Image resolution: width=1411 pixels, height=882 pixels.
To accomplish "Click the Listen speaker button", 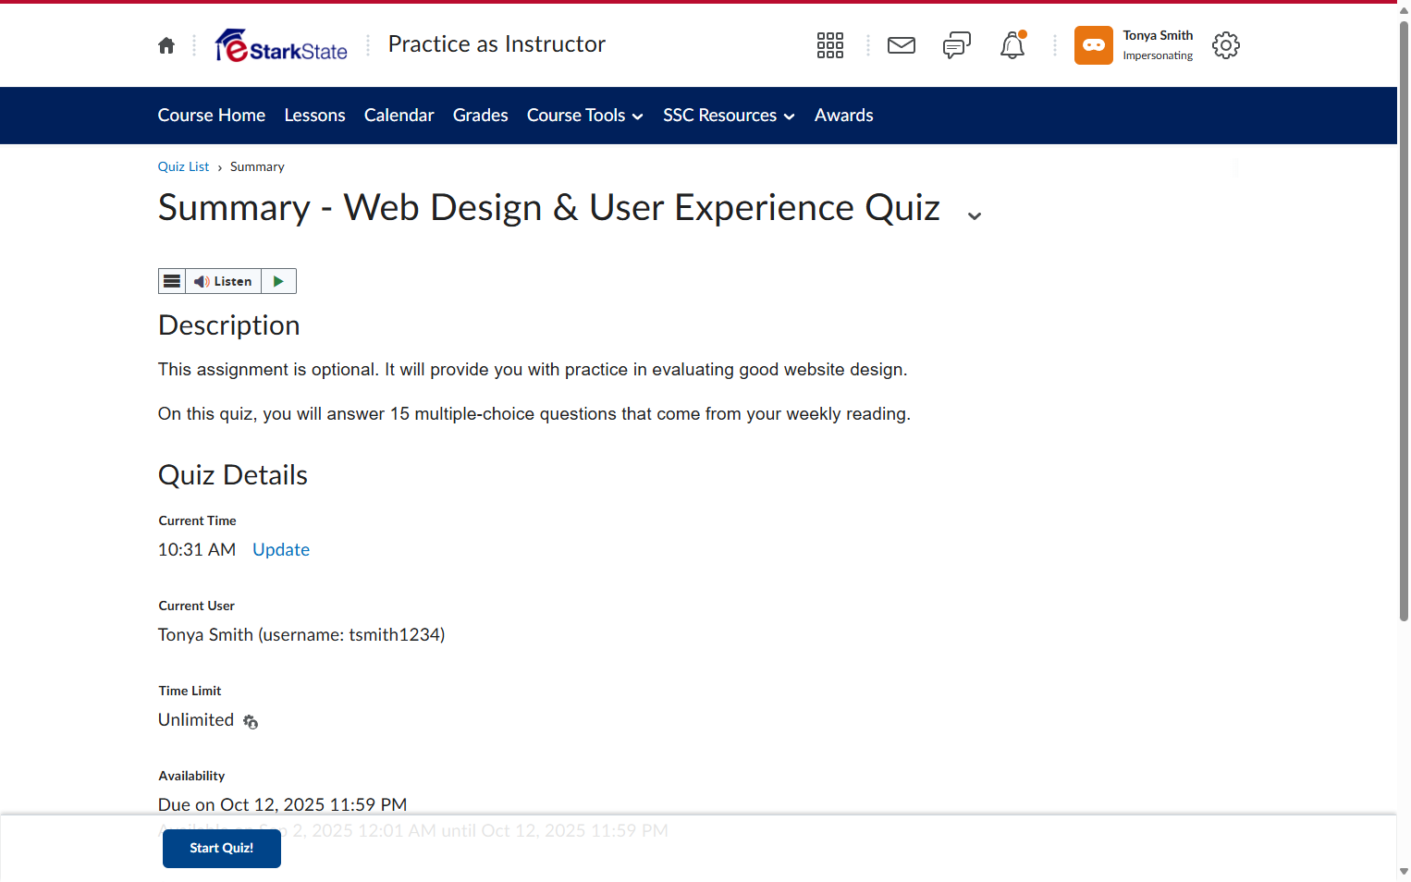I will click(223, 281).
